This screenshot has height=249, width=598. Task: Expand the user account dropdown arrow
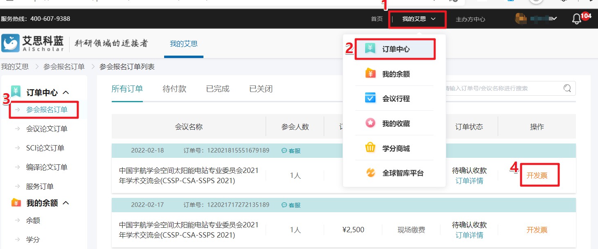click(x=554, y=19)
